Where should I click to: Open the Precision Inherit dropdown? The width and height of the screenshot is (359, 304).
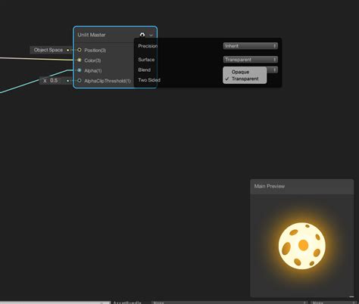[251, 46]
